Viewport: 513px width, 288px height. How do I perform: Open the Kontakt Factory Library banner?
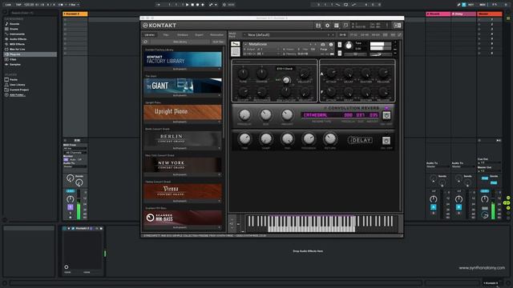183,59
